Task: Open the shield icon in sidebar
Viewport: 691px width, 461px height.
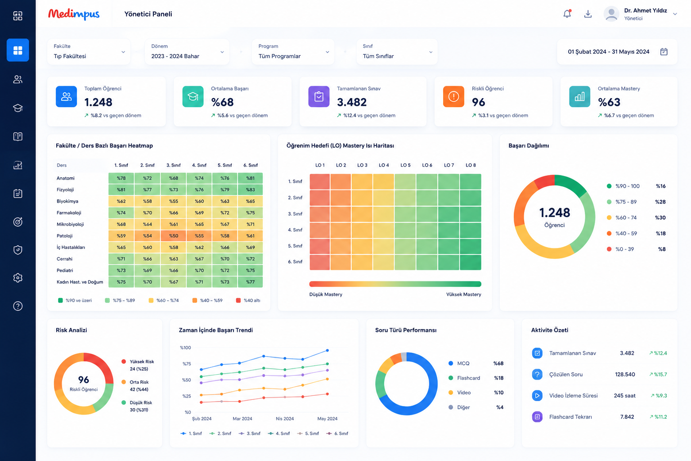Action: [18, 250]
